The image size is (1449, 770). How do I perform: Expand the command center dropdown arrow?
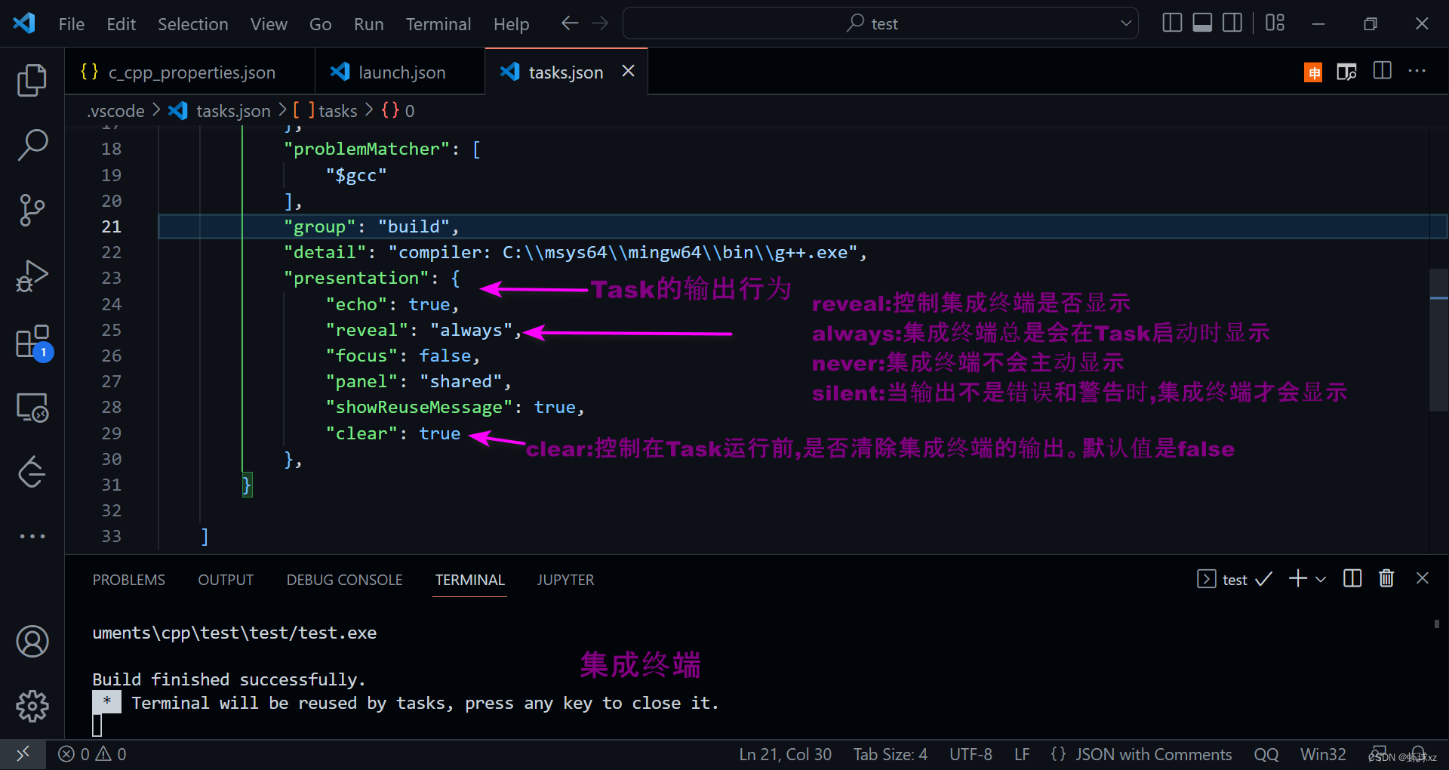point(1126,23)
